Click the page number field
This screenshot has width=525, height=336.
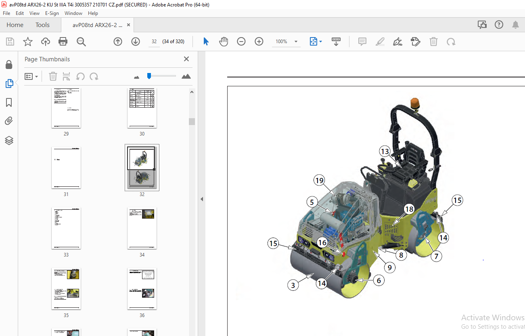pyautogui.click(x=154, y=42)
